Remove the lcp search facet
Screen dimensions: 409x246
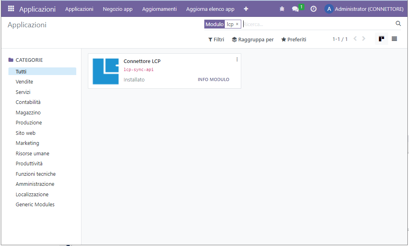pyautogui.click(x=237, y=24)
